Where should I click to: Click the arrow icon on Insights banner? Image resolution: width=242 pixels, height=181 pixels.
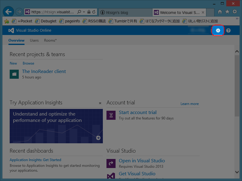coord(98,138)
